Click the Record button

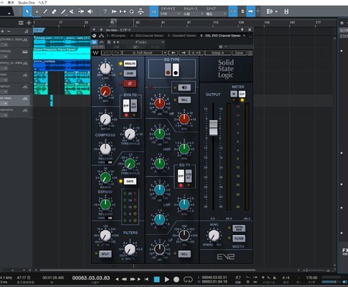click(176, 279)
